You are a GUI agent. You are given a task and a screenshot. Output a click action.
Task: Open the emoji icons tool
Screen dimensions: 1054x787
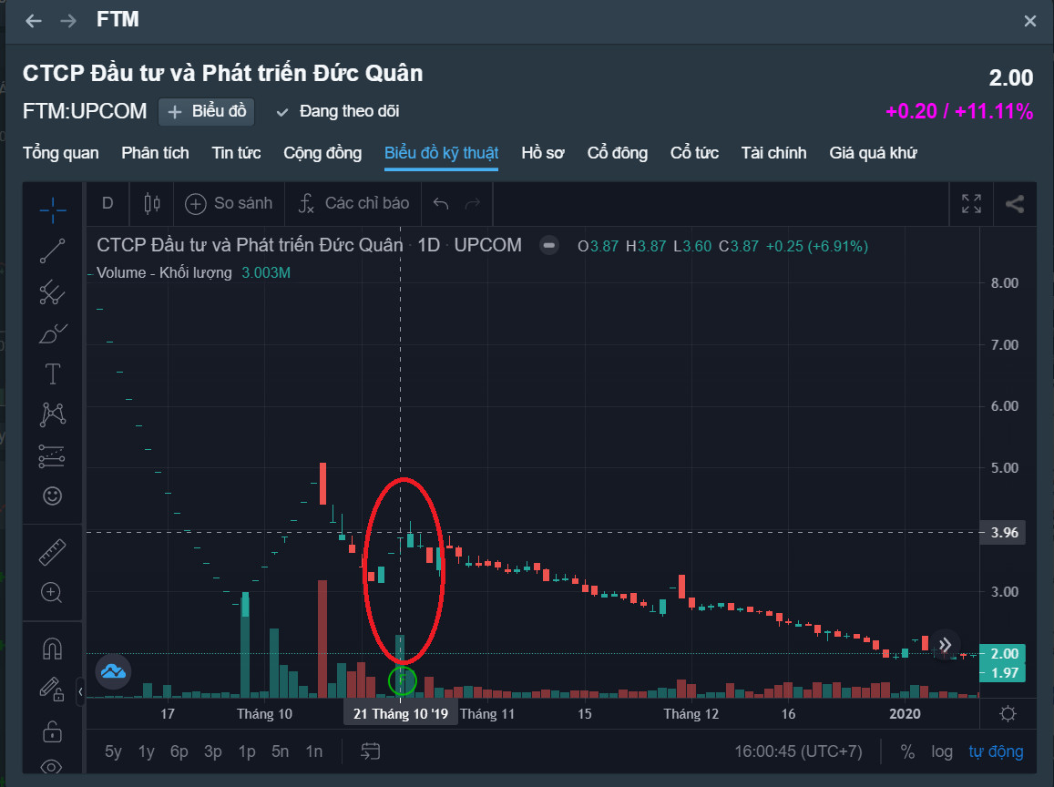point(53,496)
